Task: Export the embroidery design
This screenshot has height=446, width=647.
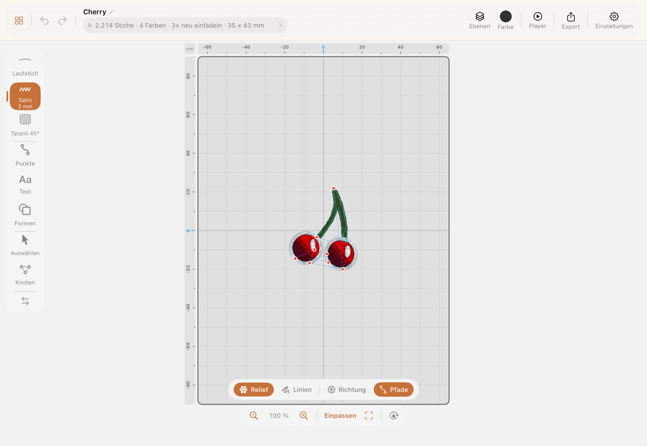Action: (571, 20)
